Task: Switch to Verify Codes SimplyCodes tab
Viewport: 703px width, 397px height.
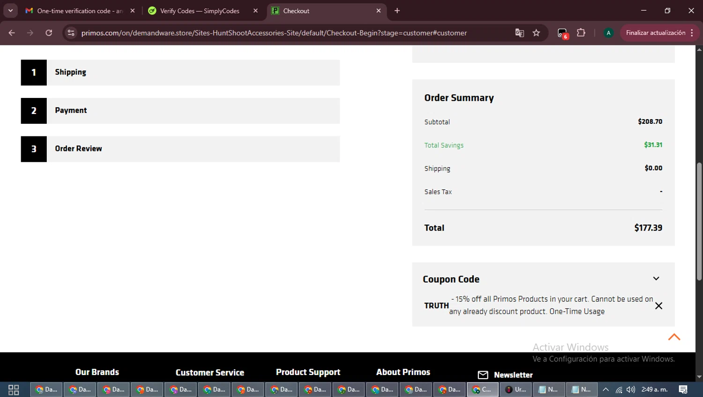Action: click(x=199, y=11)
